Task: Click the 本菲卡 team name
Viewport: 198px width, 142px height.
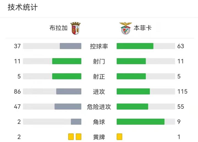Action: point(143,28)
